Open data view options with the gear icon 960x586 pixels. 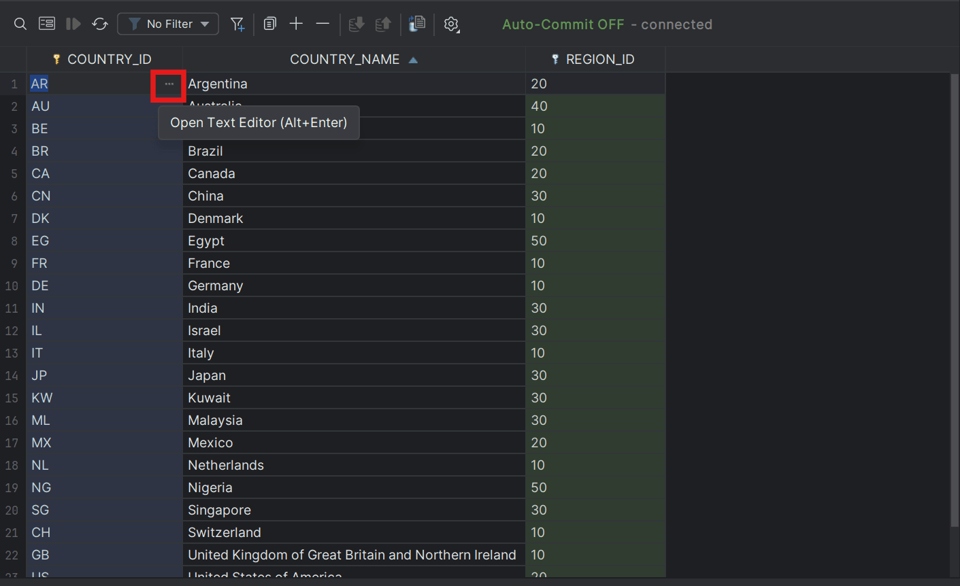pyautogui.click(x=450, y=24)
